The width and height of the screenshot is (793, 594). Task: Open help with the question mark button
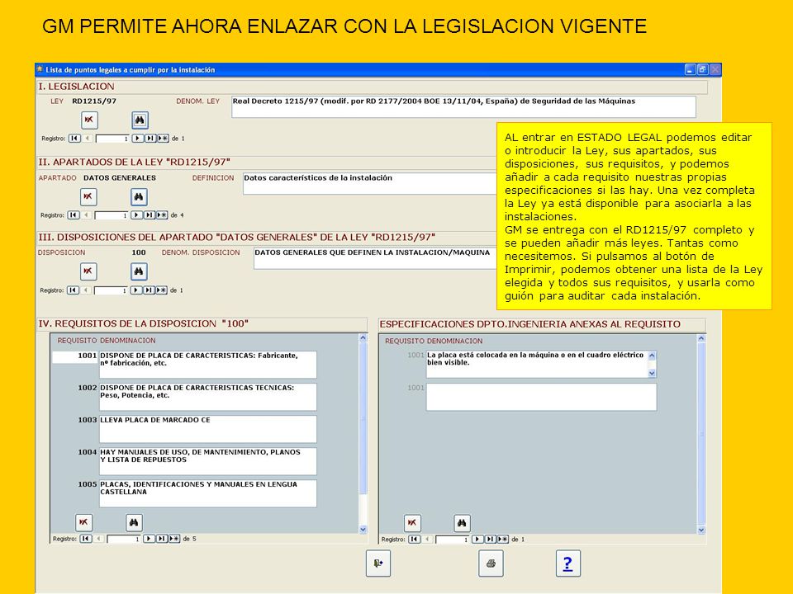click(x=568, y=563)
